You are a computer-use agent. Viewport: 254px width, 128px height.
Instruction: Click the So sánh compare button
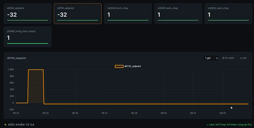[228, 58]
